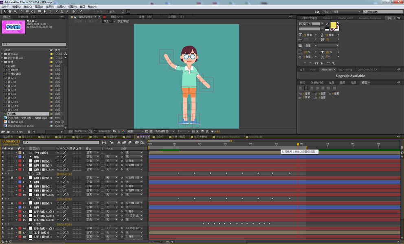Click the current time 0:00:05:21 display
This screenshot has width=404, height=244.
pos(11,142)
